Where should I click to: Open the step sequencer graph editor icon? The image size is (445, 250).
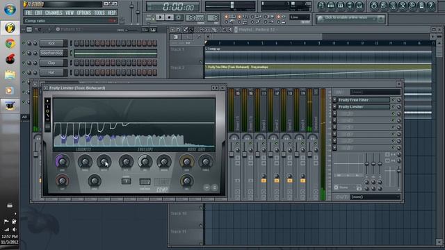coord(145,29)
